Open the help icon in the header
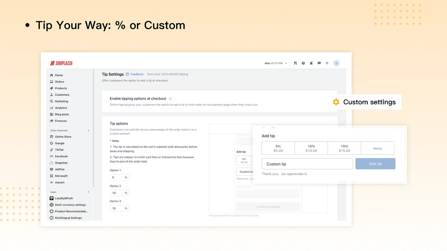The width and height of the screenshot is (447, 251). (x=303, y=63)
